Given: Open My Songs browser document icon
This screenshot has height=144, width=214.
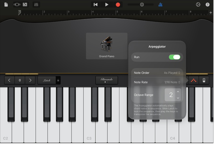Looking at the screenshot, I should pos(6,4).
